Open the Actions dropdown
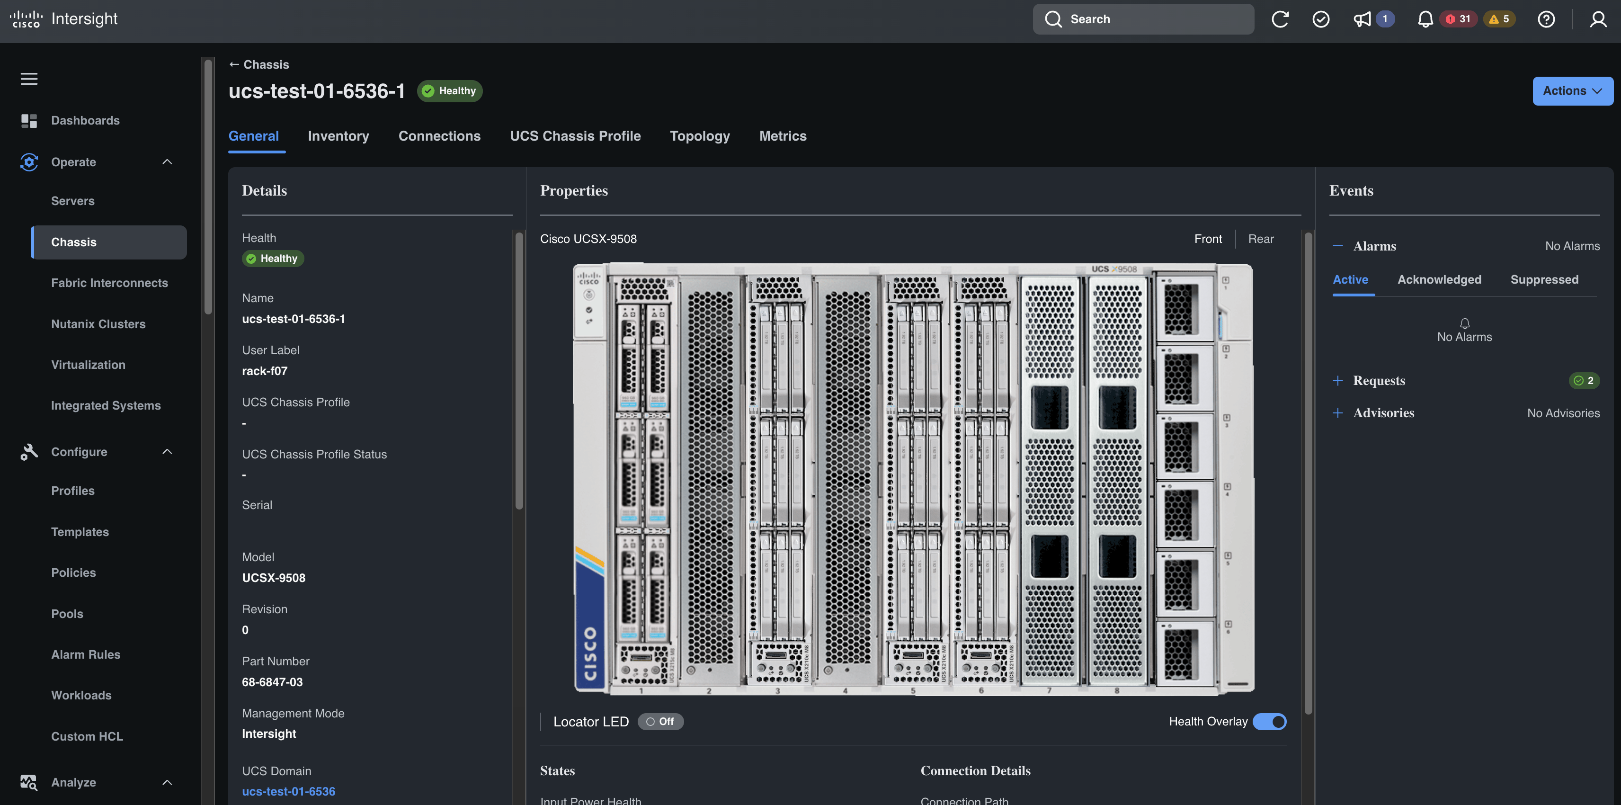The height and width of the screenshot is (805, 1621). (x=1573, y=90)
